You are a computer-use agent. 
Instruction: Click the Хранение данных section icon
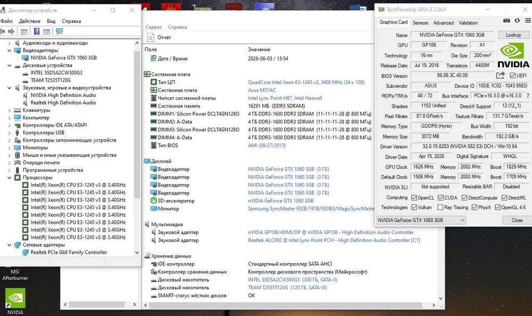[x=147, y=256]
